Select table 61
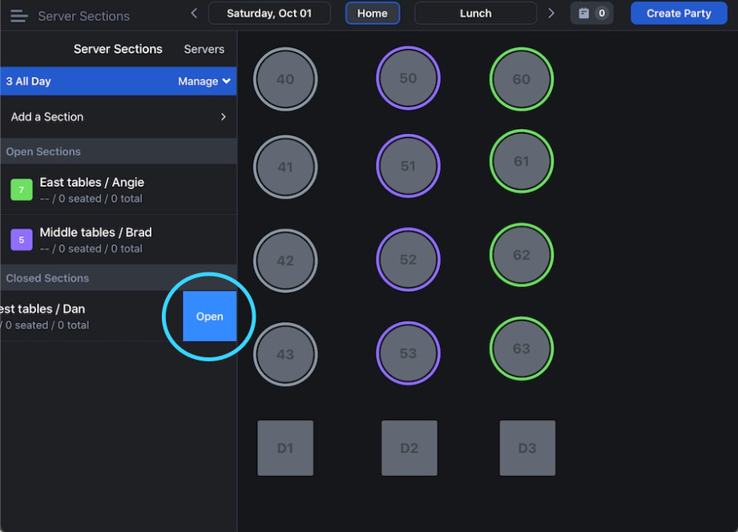 (x=522, y=161)
